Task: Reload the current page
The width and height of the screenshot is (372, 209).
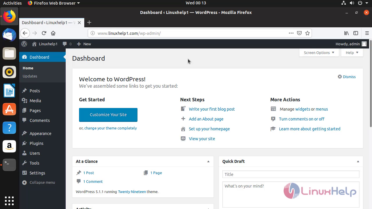Action: 44,33
